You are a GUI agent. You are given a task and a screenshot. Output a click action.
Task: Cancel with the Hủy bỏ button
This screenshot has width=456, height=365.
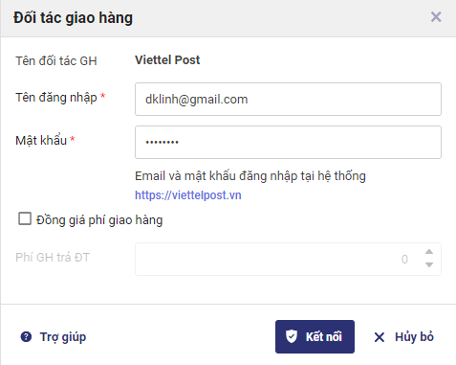point(403,337)
